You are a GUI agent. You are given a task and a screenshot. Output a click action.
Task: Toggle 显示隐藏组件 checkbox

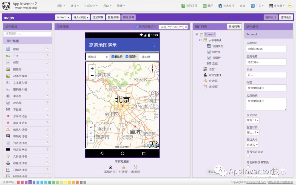tap(137, 27)
